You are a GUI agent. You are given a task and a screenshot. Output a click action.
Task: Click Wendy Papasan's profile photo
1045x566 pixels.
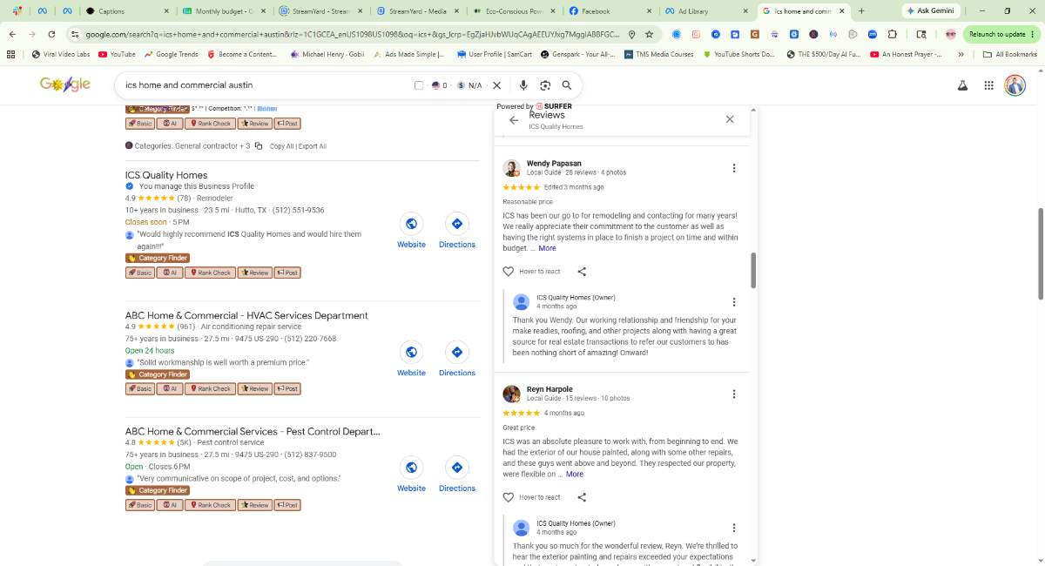click(512, 168)
